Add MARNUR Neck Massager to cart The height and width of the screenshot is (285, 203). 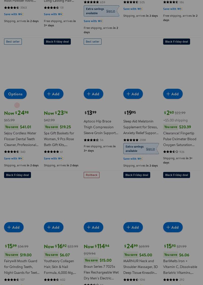click(x=133, y=227)
